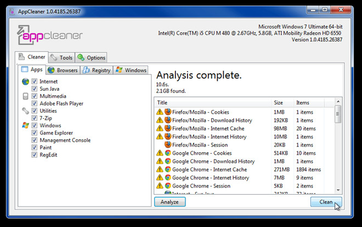Click the AppCleaner title bar app icon
This screenshot has width=362, height=227.
(12, 11)
